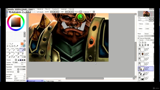The width and height of the screenshot is (160, 90).
Task: Adjust the brush Opacidade slider
Action: (x=20, y=67)
